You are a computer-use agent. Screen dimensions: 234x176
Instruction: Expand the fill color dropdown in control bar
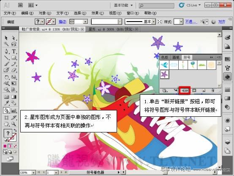pyautogui.click(x=42, y=22)
